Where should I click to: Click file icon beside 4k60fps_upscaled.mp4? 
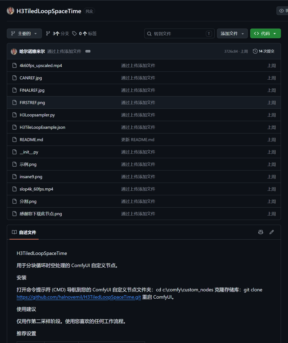click(15, 65)
